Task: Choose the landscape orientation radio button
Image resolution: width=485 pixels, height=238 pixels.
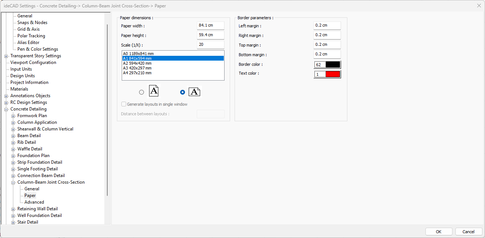Action: point(182,92)
